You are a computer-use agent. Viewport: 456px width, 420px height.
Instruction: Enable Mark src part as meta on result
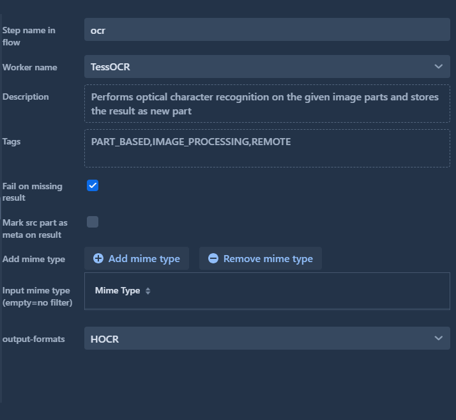(x=93, y=222)
